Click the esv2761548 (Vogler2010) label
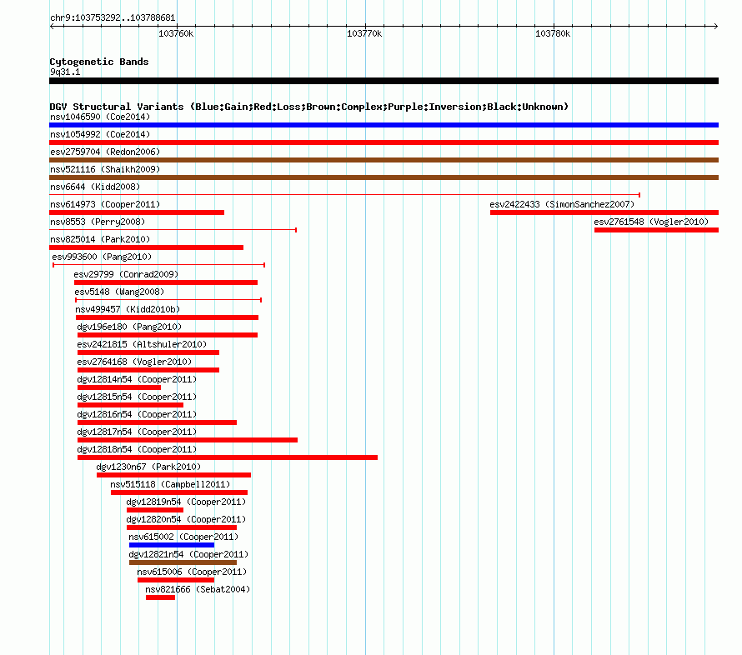 (651, 222)
